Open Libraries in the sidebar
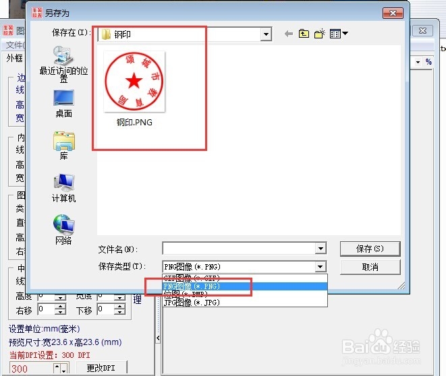This screenshot has height=376, width=446. click(63, 146)
